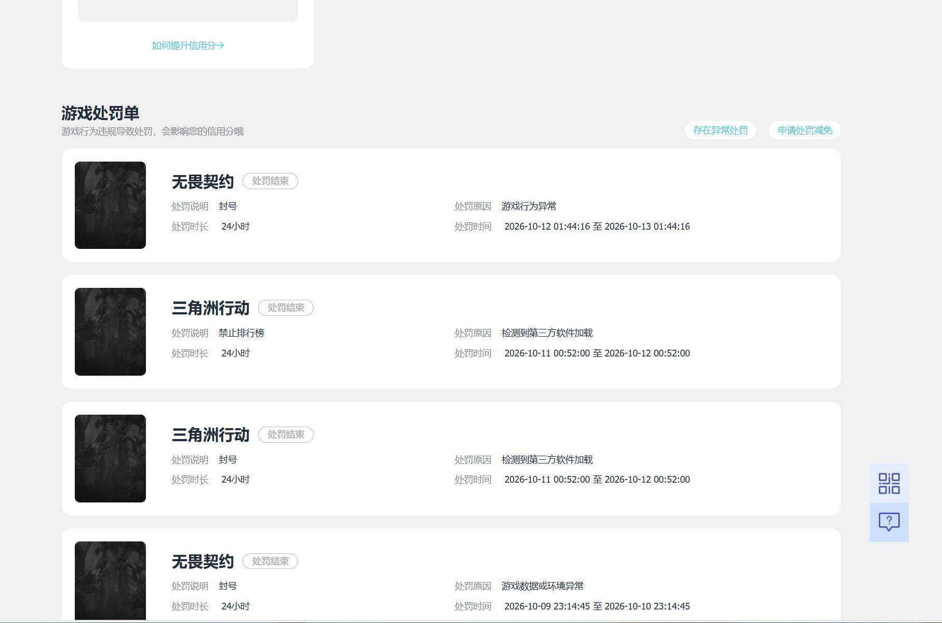
Task: Click time range 2026-10-12 01:44:16 至 2026-10-13 01:44:16
Action: [597, 227]
